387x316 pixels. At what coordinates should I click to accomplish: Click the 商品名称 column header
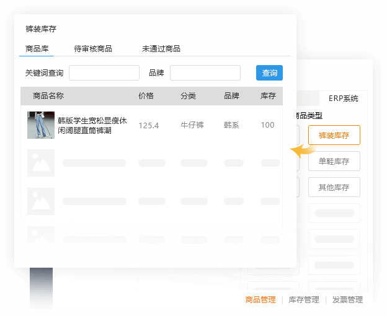[x=48, y=95]
